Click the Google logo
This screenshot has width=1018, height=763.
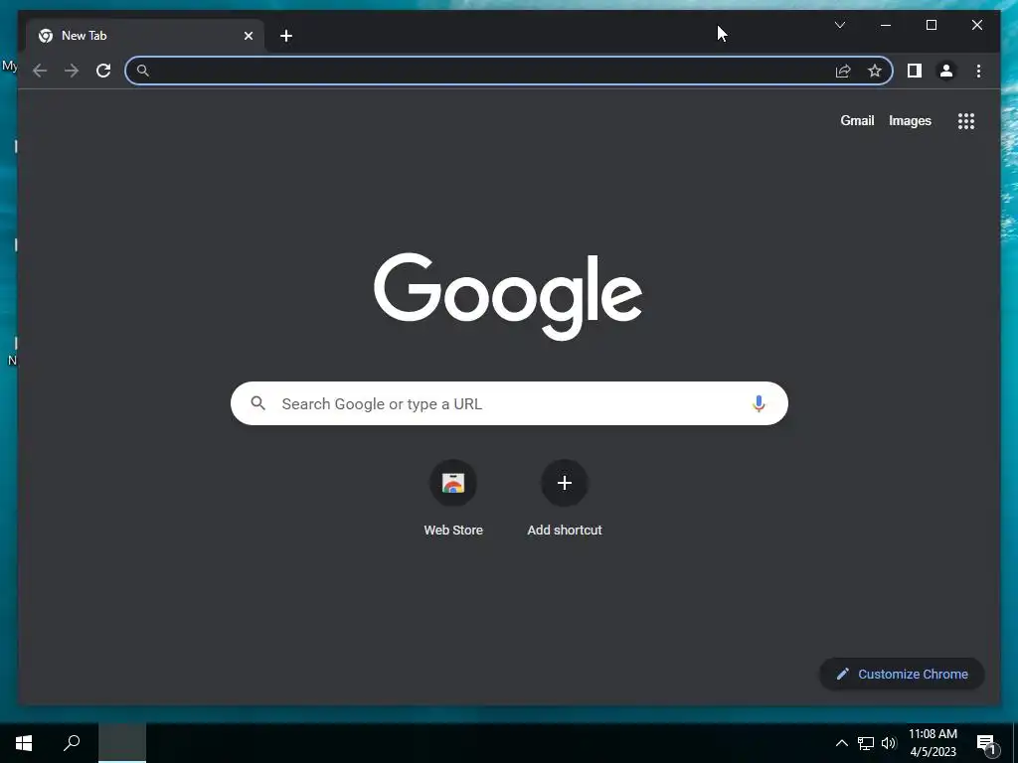click(x=508, y=296)
